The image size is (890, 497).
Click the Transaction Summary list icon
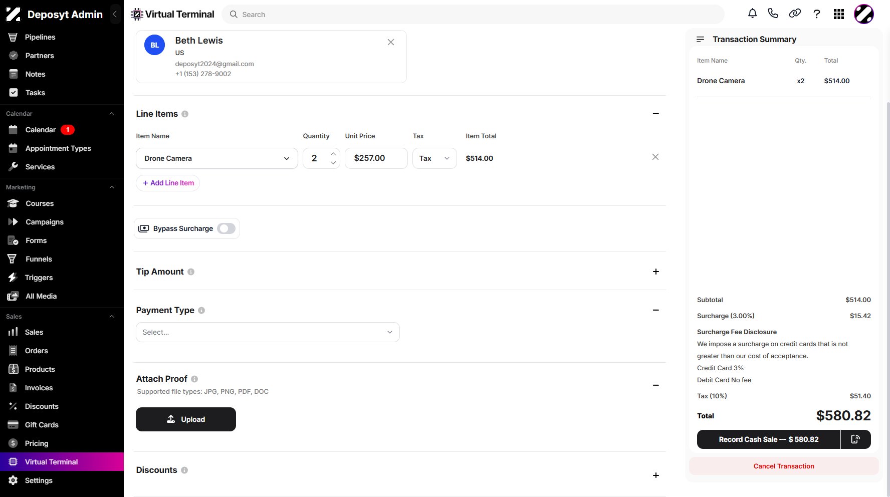coord(701,39)
